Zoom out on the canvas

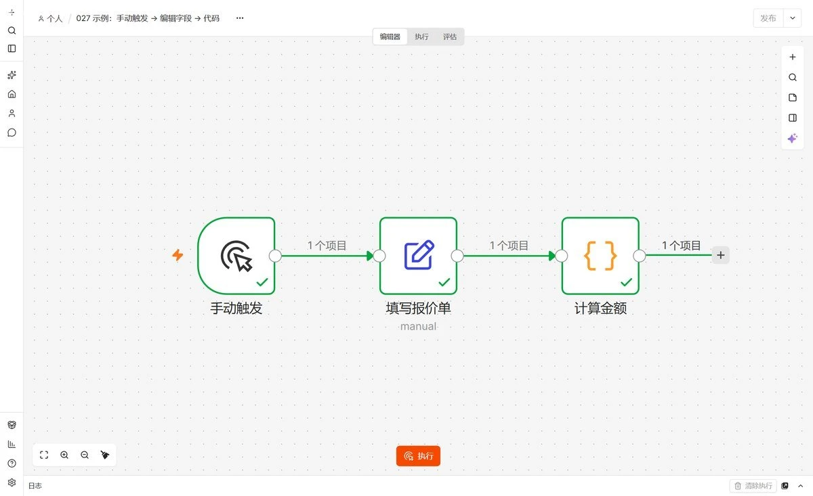(x=85, y=455)
